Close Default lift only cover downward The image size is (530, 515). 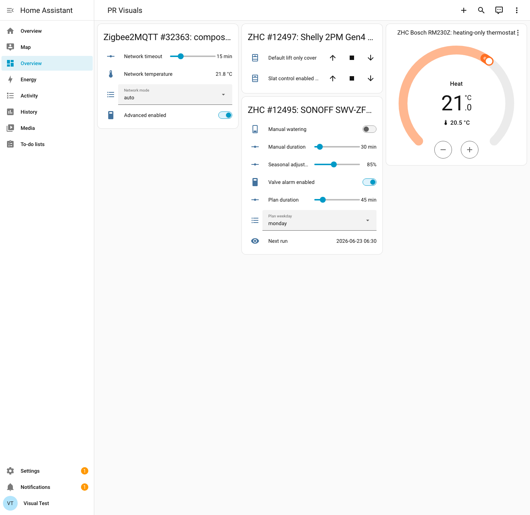tap(371, 58)
